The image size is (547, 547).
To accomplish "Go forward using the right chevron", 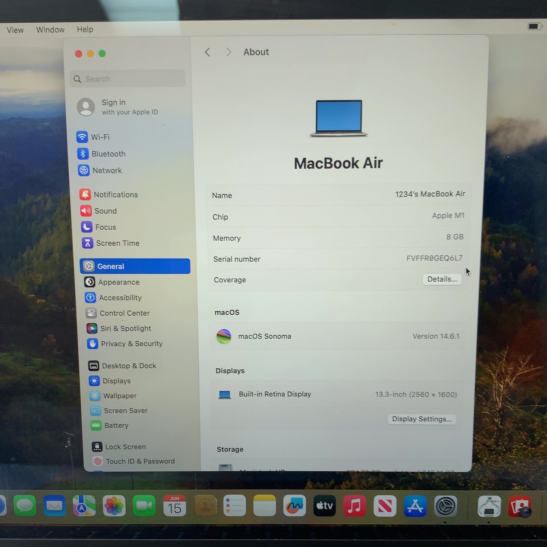I will click(228, 52).
